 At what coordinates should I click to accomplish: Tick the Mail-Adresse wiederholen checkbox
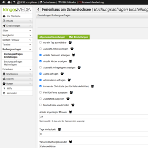click(x=40, y=105)
